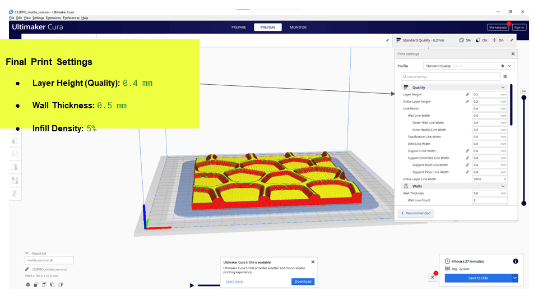Collapse the Quality settings section
The image size is (538, 303).
(503, 88)
